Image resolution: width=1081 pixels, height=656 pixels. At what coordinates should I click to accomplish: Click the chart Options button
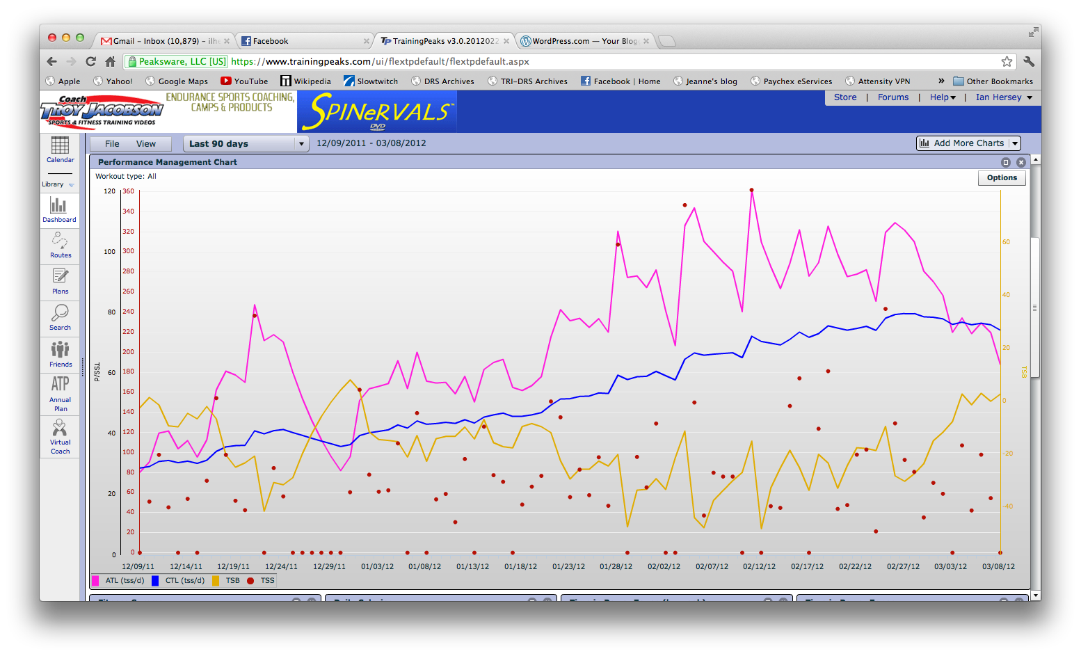click(1001, 178)
